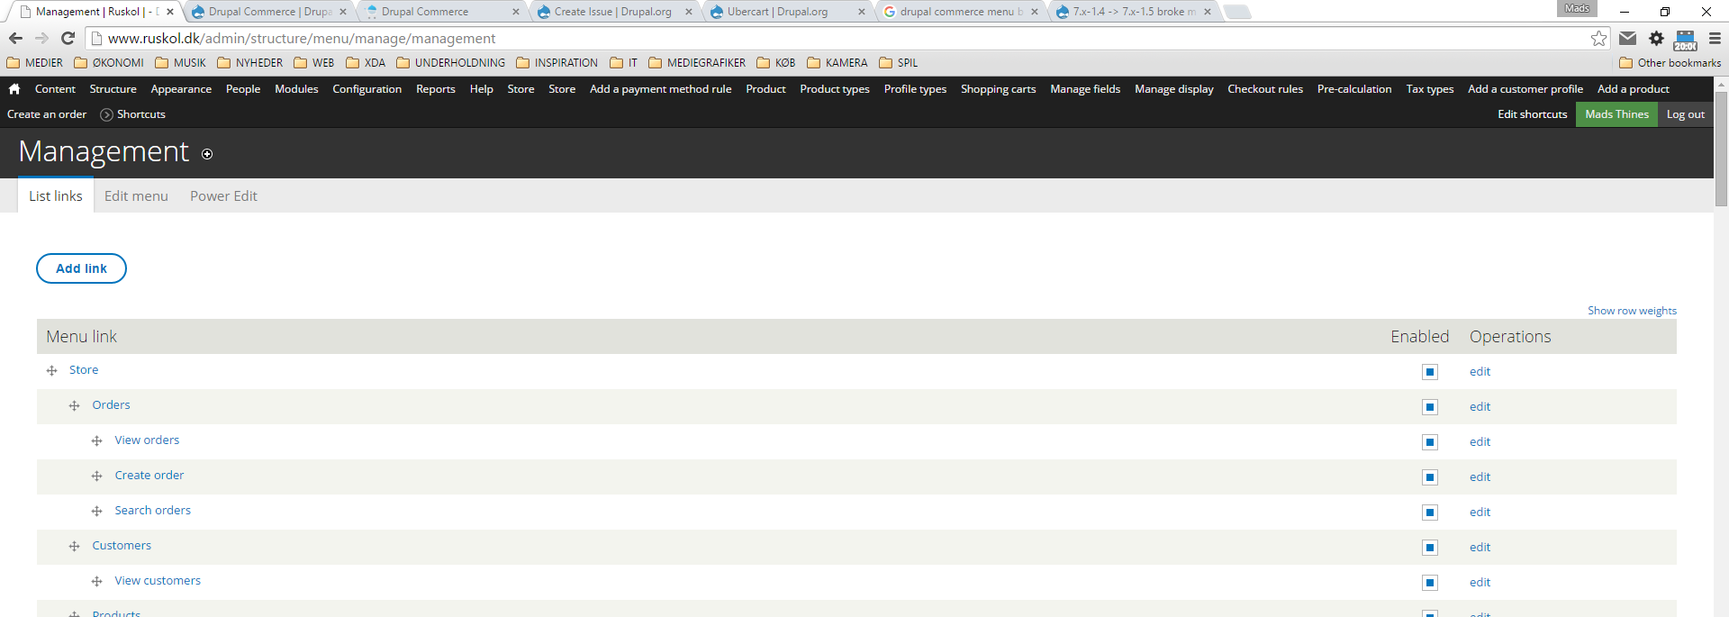Click the drag handle for View orders
1729x617 pixels.
(x=96, y=440)
